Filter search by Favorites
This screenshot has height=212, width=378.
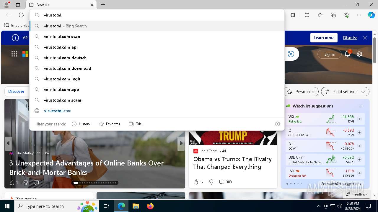click(x=109, y=124)
